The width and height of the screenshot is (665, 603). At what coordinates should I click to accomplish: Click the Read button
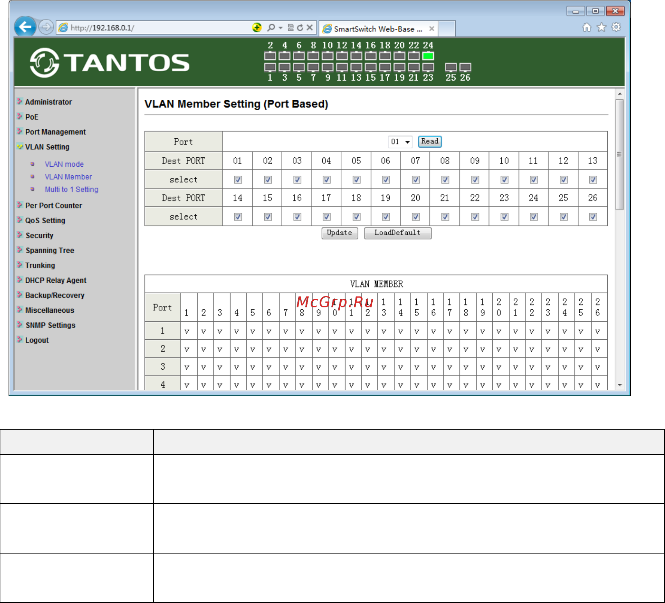(x=430, y=141)
